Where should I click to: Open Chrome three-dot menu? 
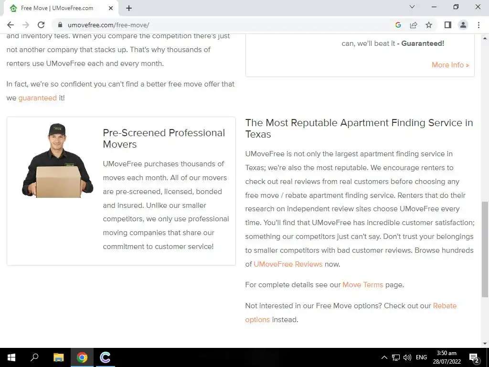click(478, 25)
